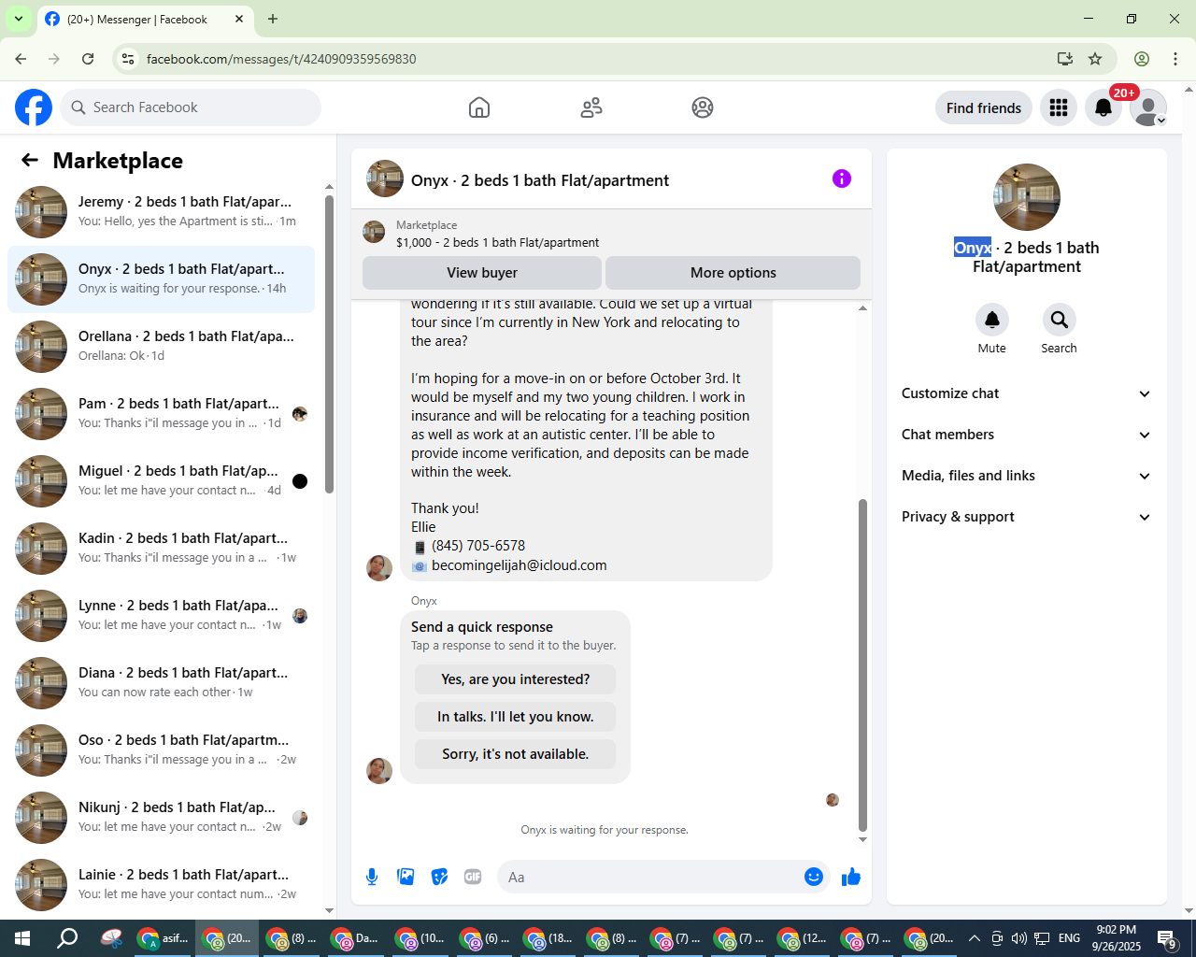Open Nikunj's conversation
Screen dimensions: 1196x957
coord(161,818)
